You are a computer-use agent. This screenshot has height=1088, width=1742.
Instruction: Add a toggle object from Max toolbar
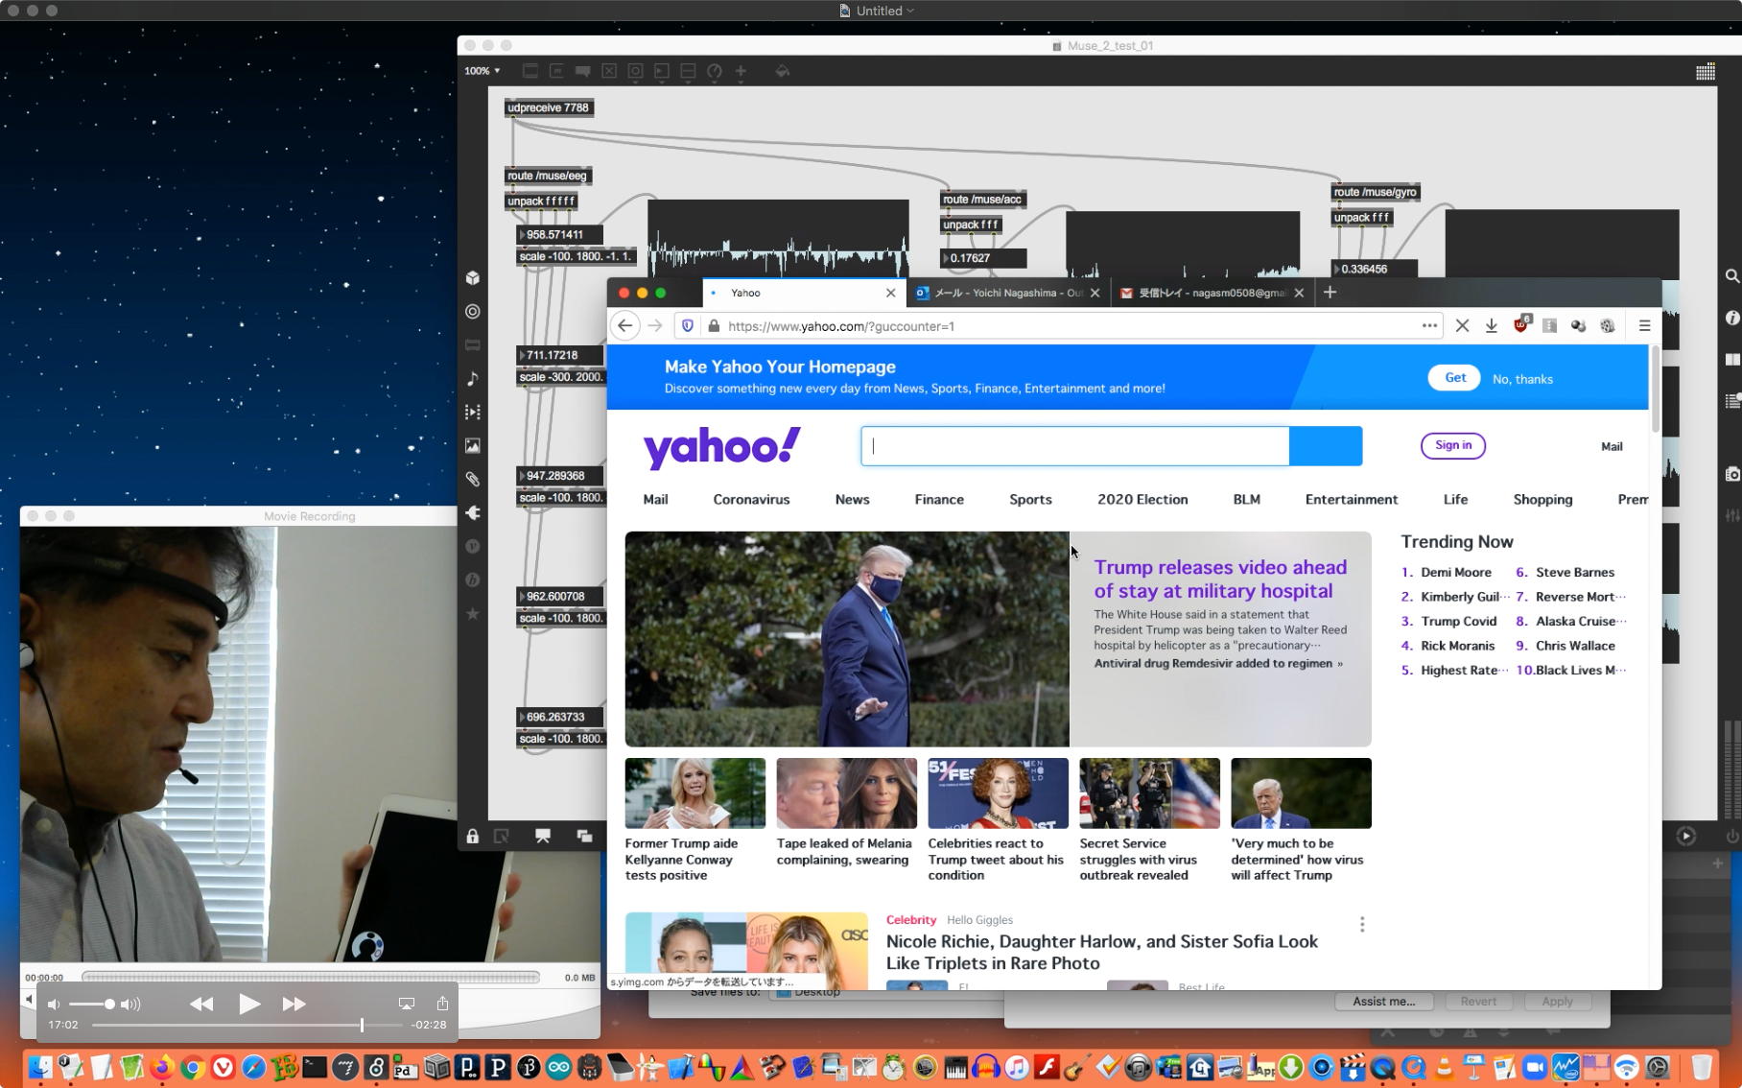pos(609,71)
